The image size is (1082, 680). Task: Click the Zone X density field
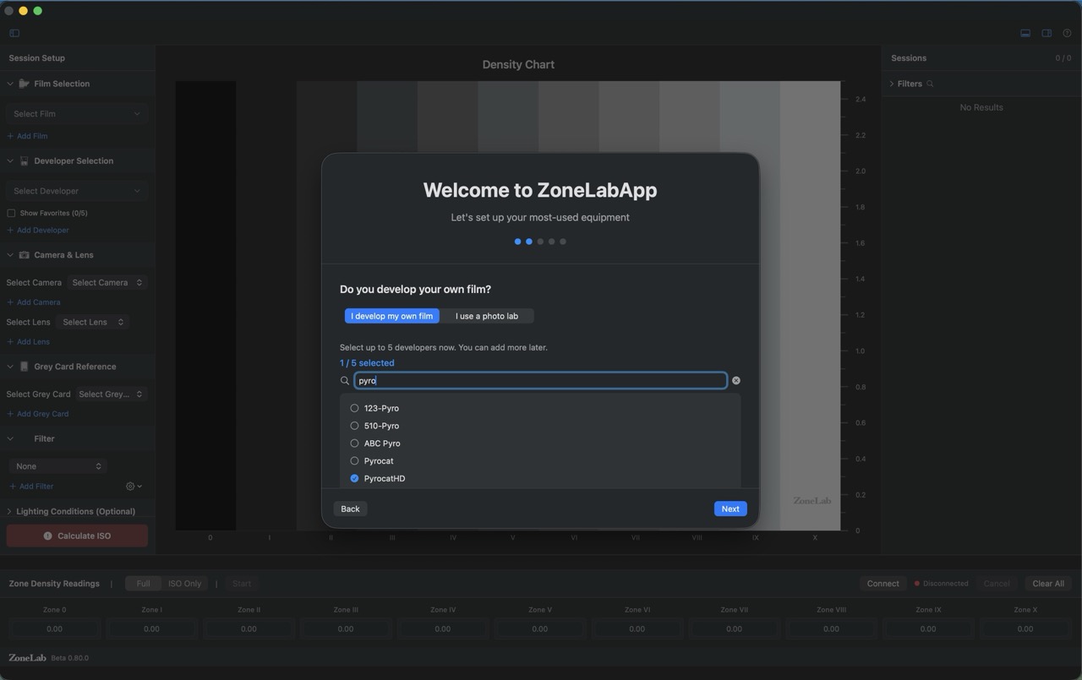pyautogui.click(x=1025, y=628)
